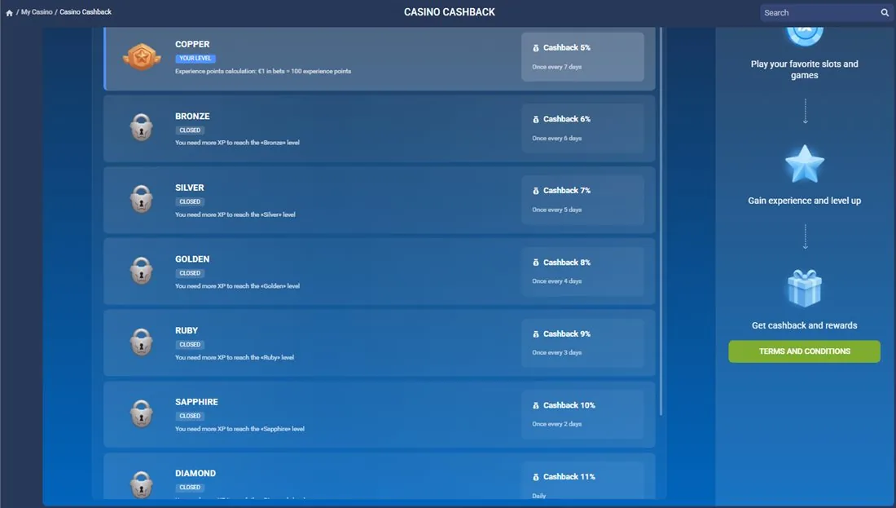Select the SILVER level title
Screen dimensions: 896x508
click(189, 188)
